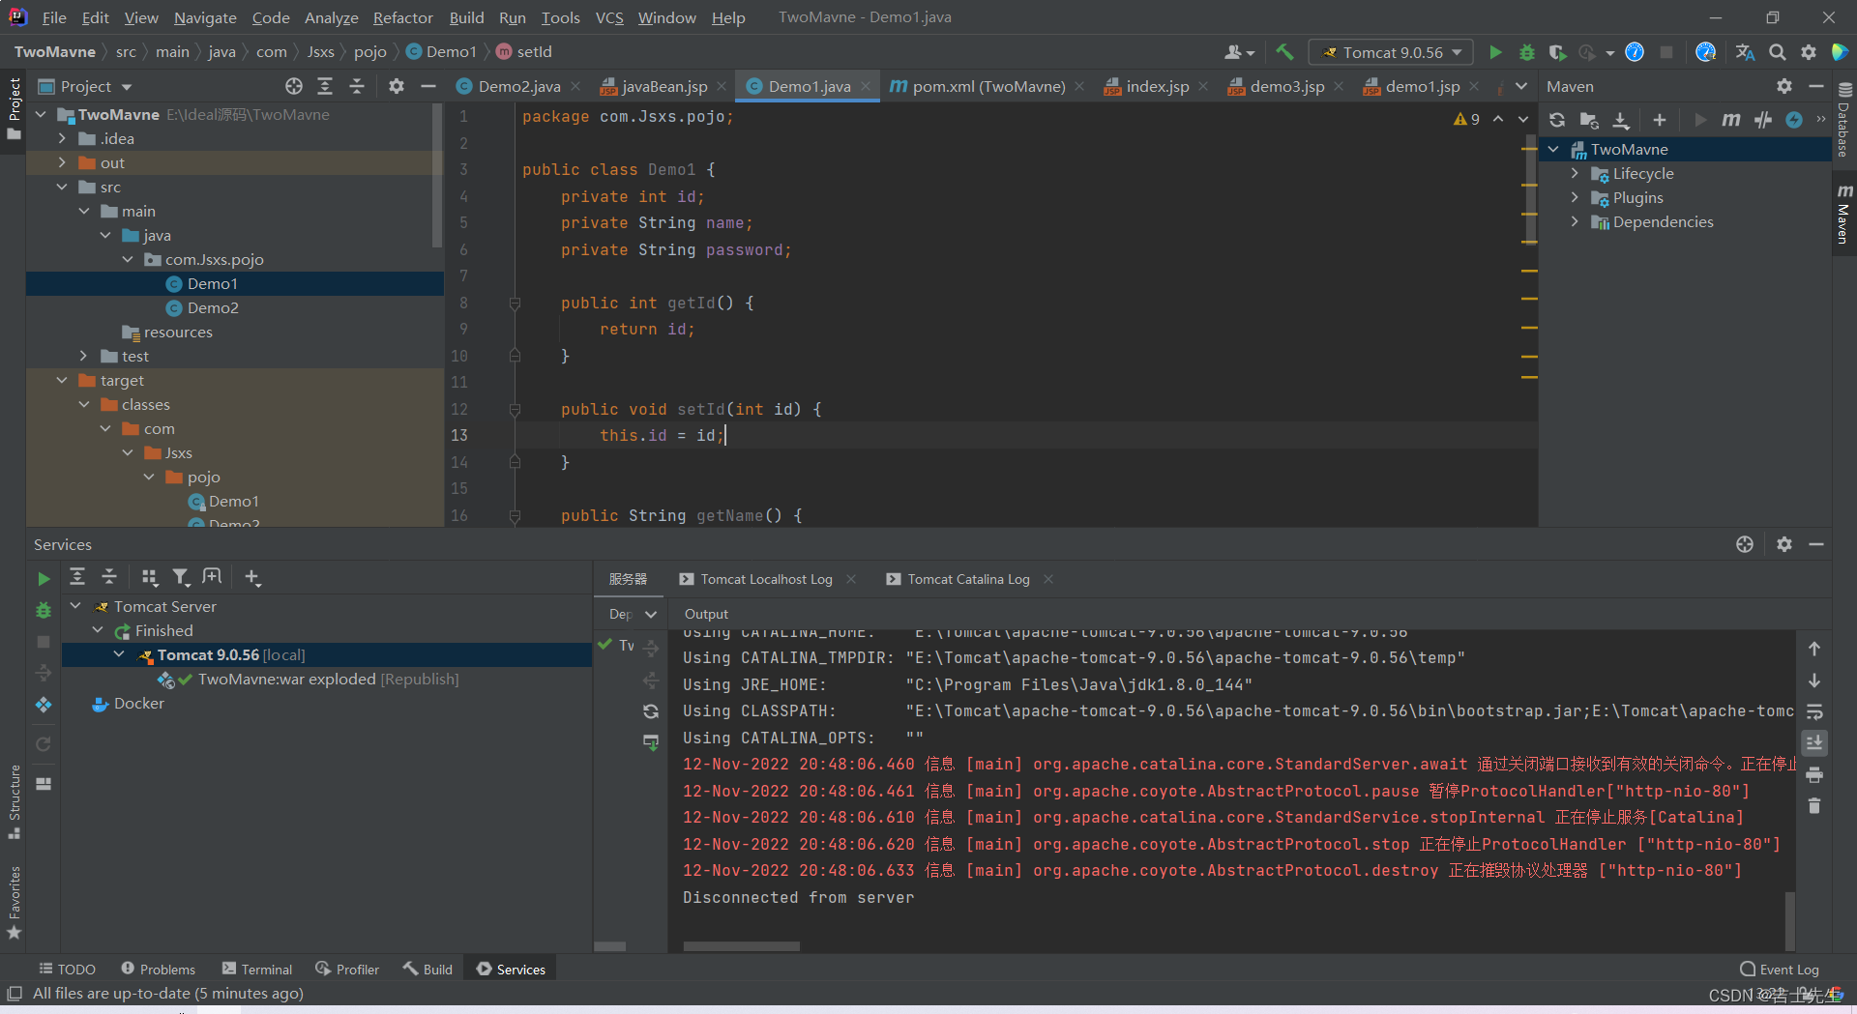
Task: Switch to pom.xml (TwoMavne) tab
Action: pyautogui.click(x=987, y=86)
